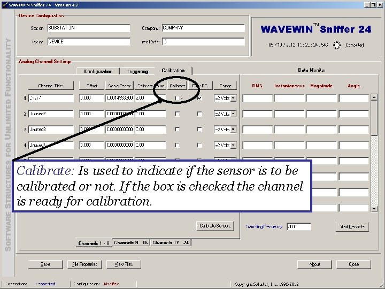Screen dimensions: 385x289
Task: Open File Properties
Action: 84,264
